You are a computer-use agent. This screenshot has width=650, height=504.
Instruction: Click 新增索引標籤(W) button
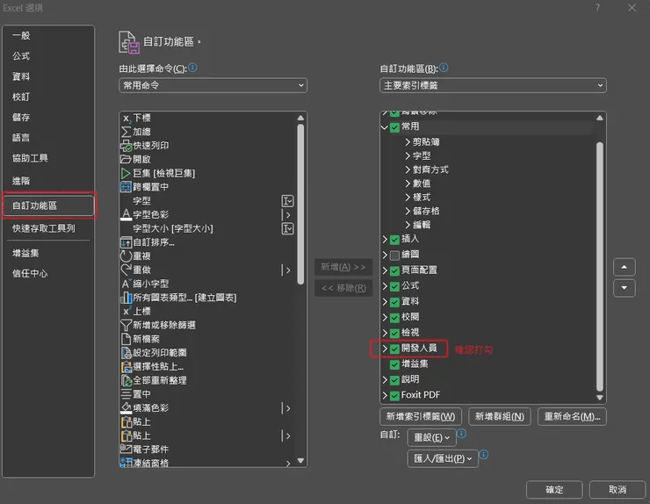click(x=421, y=416)
